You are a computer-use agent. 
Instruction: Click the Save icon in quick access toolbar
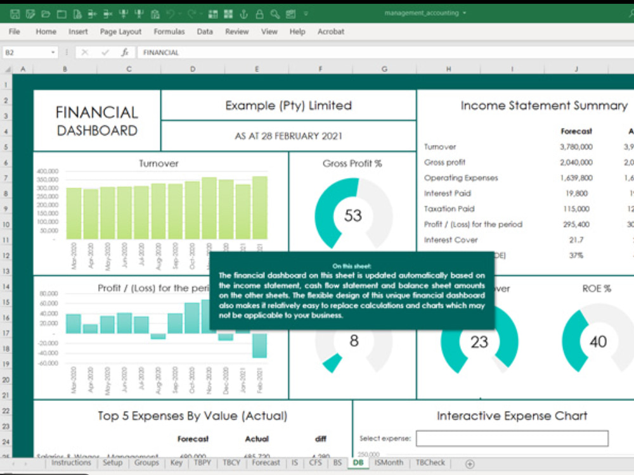15,14
